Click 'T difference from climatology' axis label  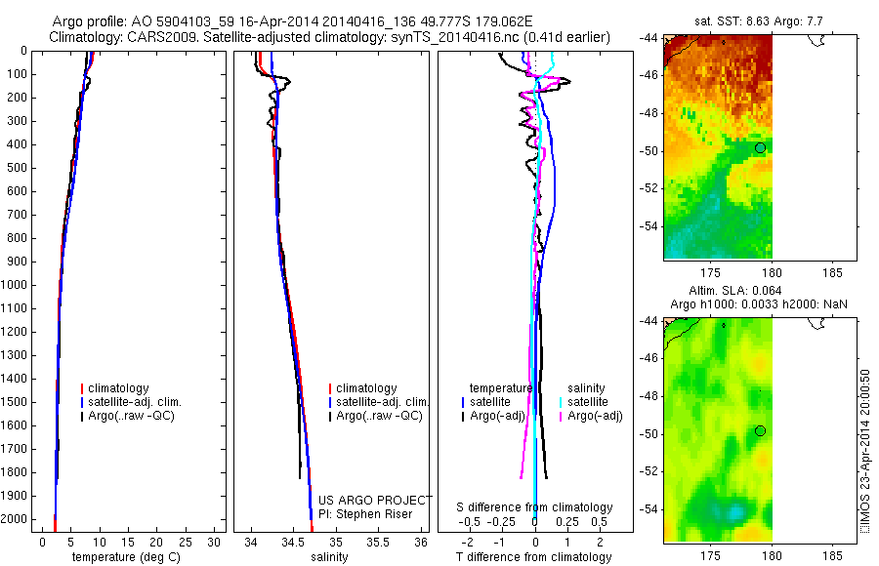[533, 557]
